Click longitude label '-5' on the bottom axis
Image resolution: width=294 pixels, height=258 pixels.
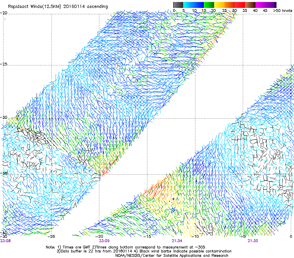click(243, 237)
